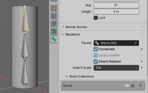Enable the Lock checkbox
Viewport: 148px width, 93px height.
[96, 18]
